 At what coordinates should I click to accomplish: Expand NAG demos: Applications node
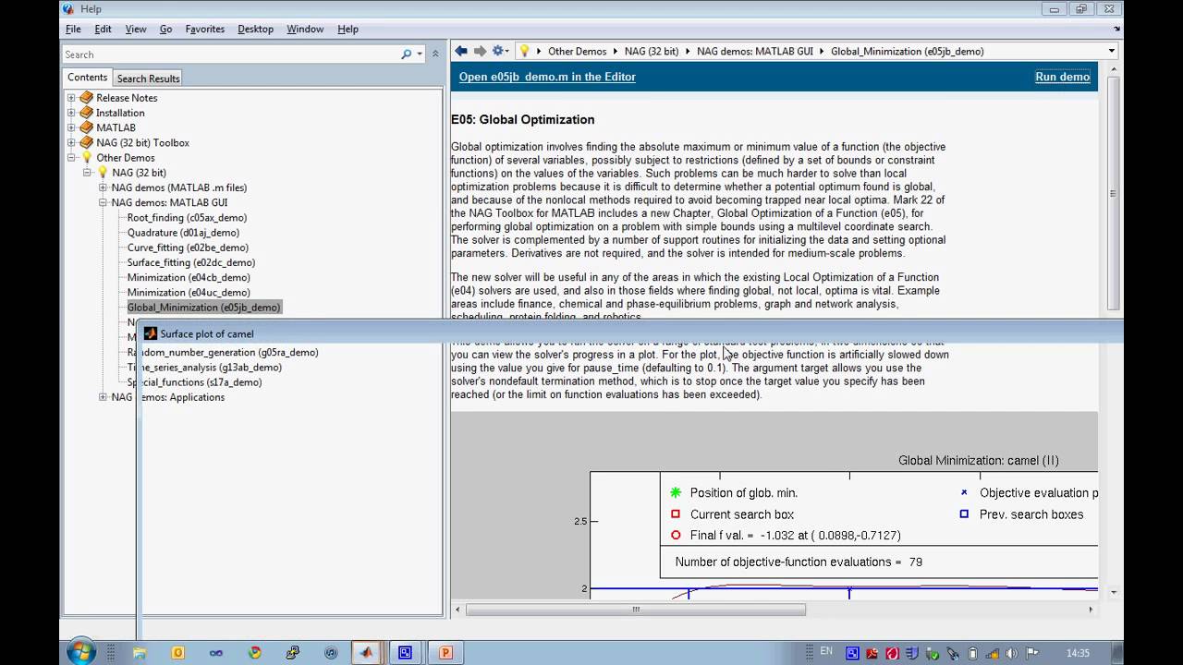point(103,397)
